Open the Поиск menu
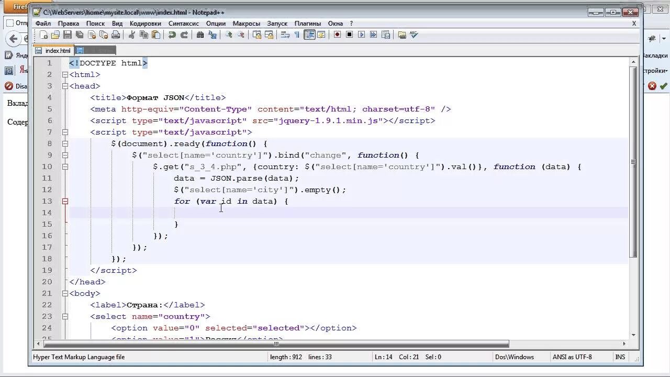670x377 pixels. (x=95, y=24)
